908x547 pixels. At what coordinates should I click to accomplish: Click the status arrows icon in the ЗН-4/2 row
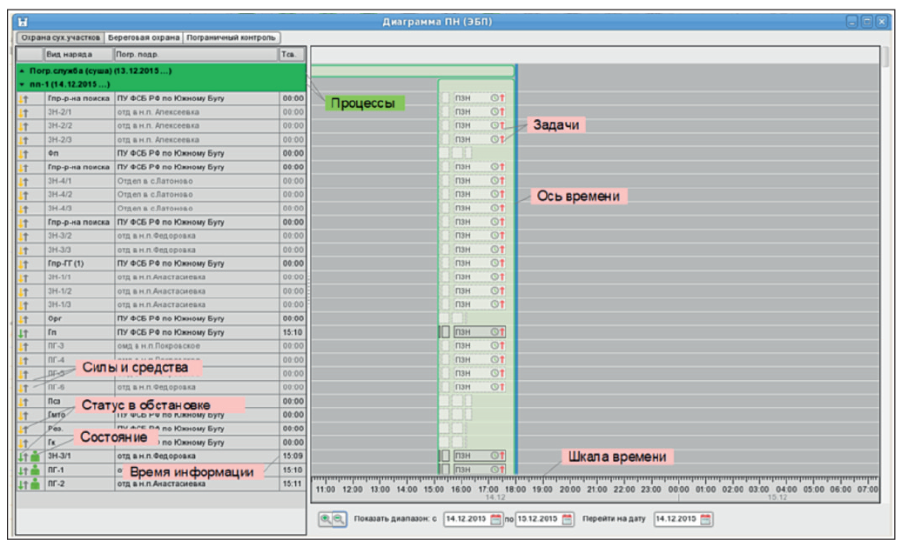(24, 195)
